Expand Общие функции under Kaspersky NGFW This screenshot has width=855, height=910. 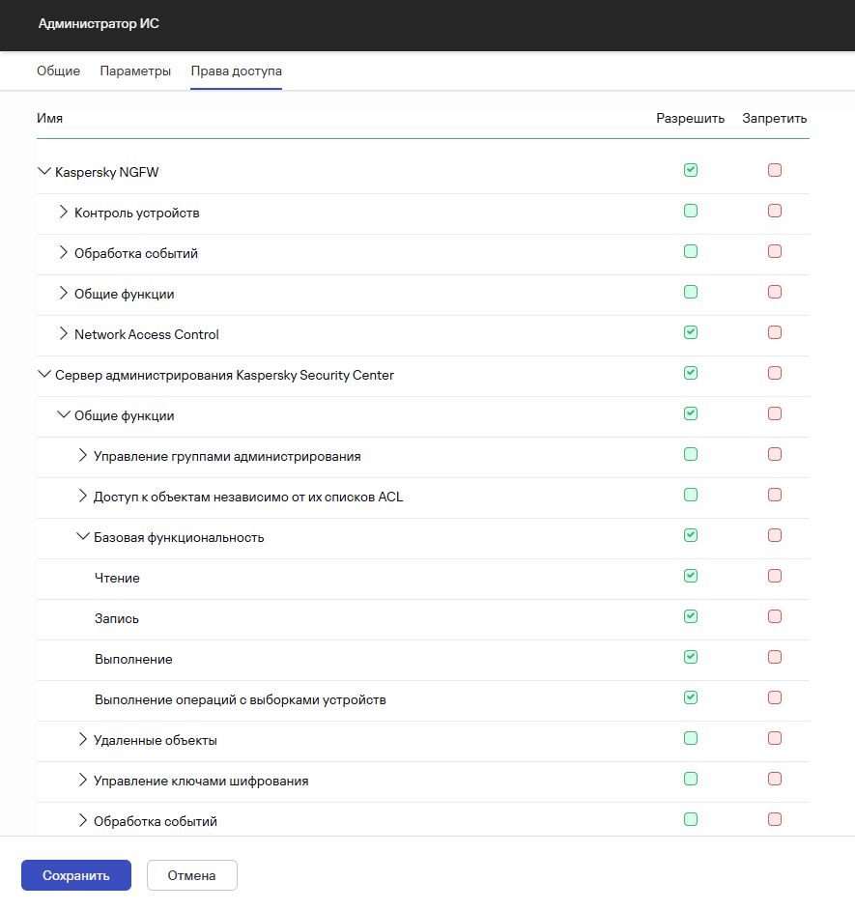coord(63,293)
